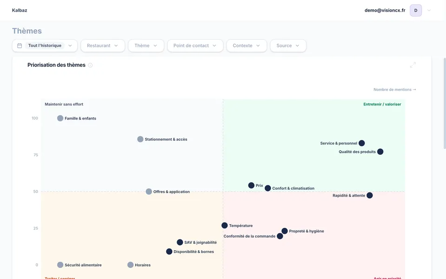Select the Sécurité alimentaire data point
This screenshot has width=446, height=279.
60,265
